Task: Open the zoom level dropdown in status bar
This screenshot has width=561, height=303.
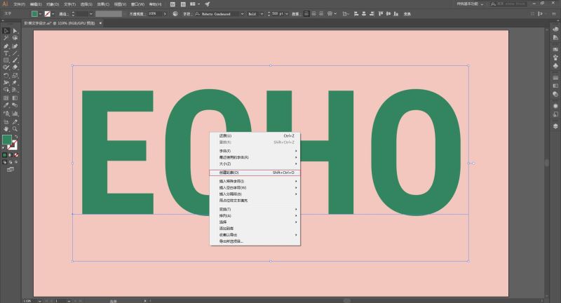Action: [39, 301]
